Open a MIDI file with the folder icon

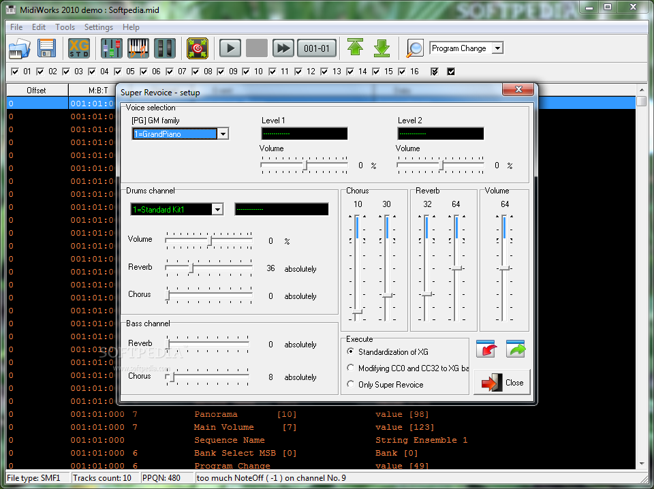(20, 48)
